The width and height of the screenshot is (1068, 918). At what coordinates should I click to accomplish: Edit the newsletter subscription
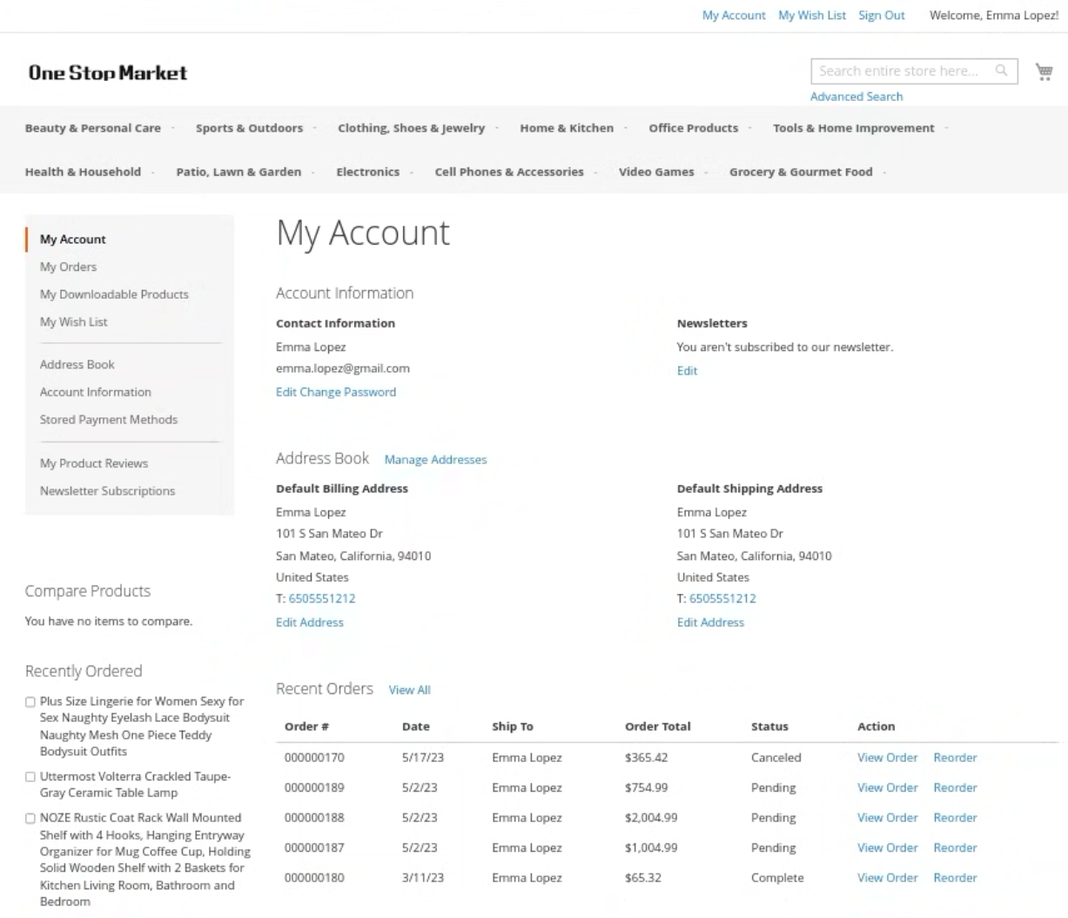(687, 371)
